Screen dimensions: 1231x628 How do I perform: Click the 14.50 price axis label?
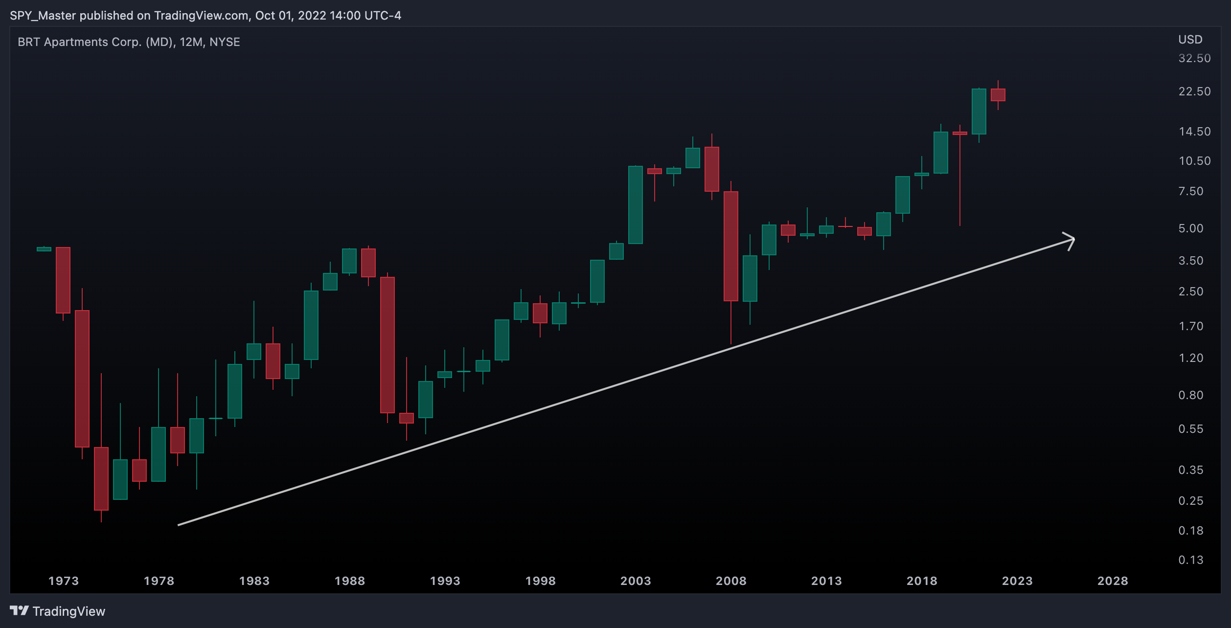[x=1195, y=132]
